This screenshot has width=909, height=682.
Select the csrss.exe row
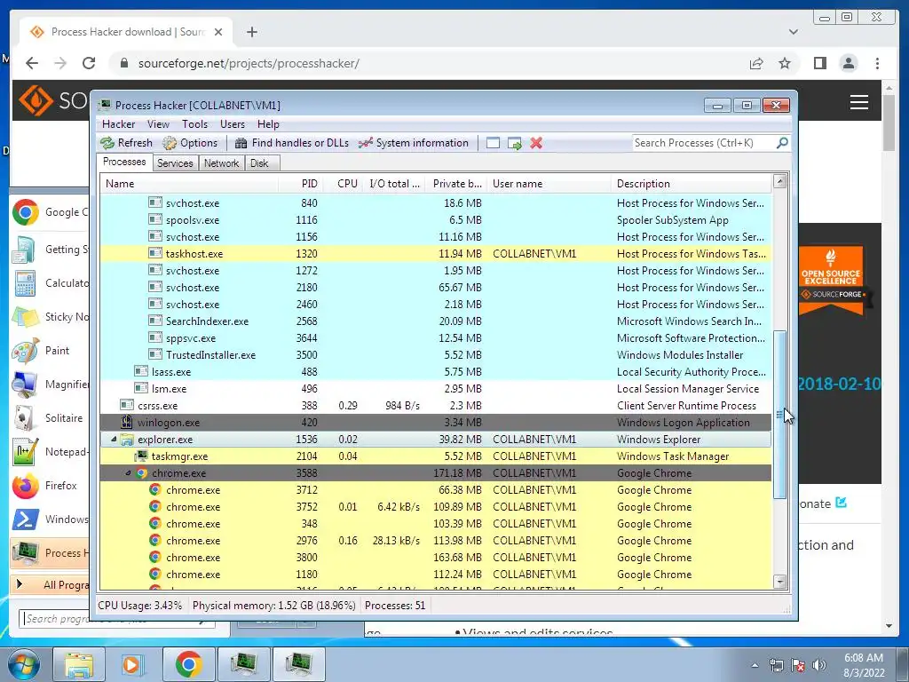pos(436,406)
